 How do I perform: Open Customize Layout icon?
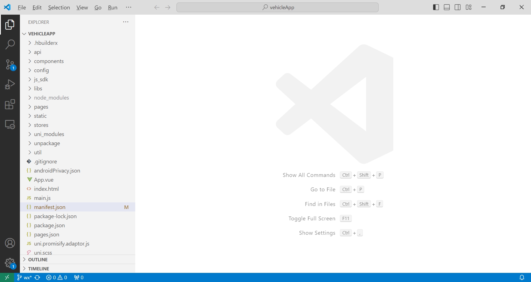(x=468, y=7)
